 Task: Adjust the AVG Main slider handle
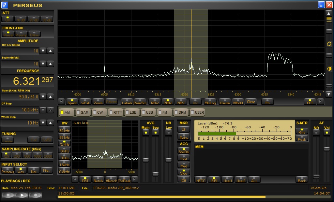(x=146, y=160)
